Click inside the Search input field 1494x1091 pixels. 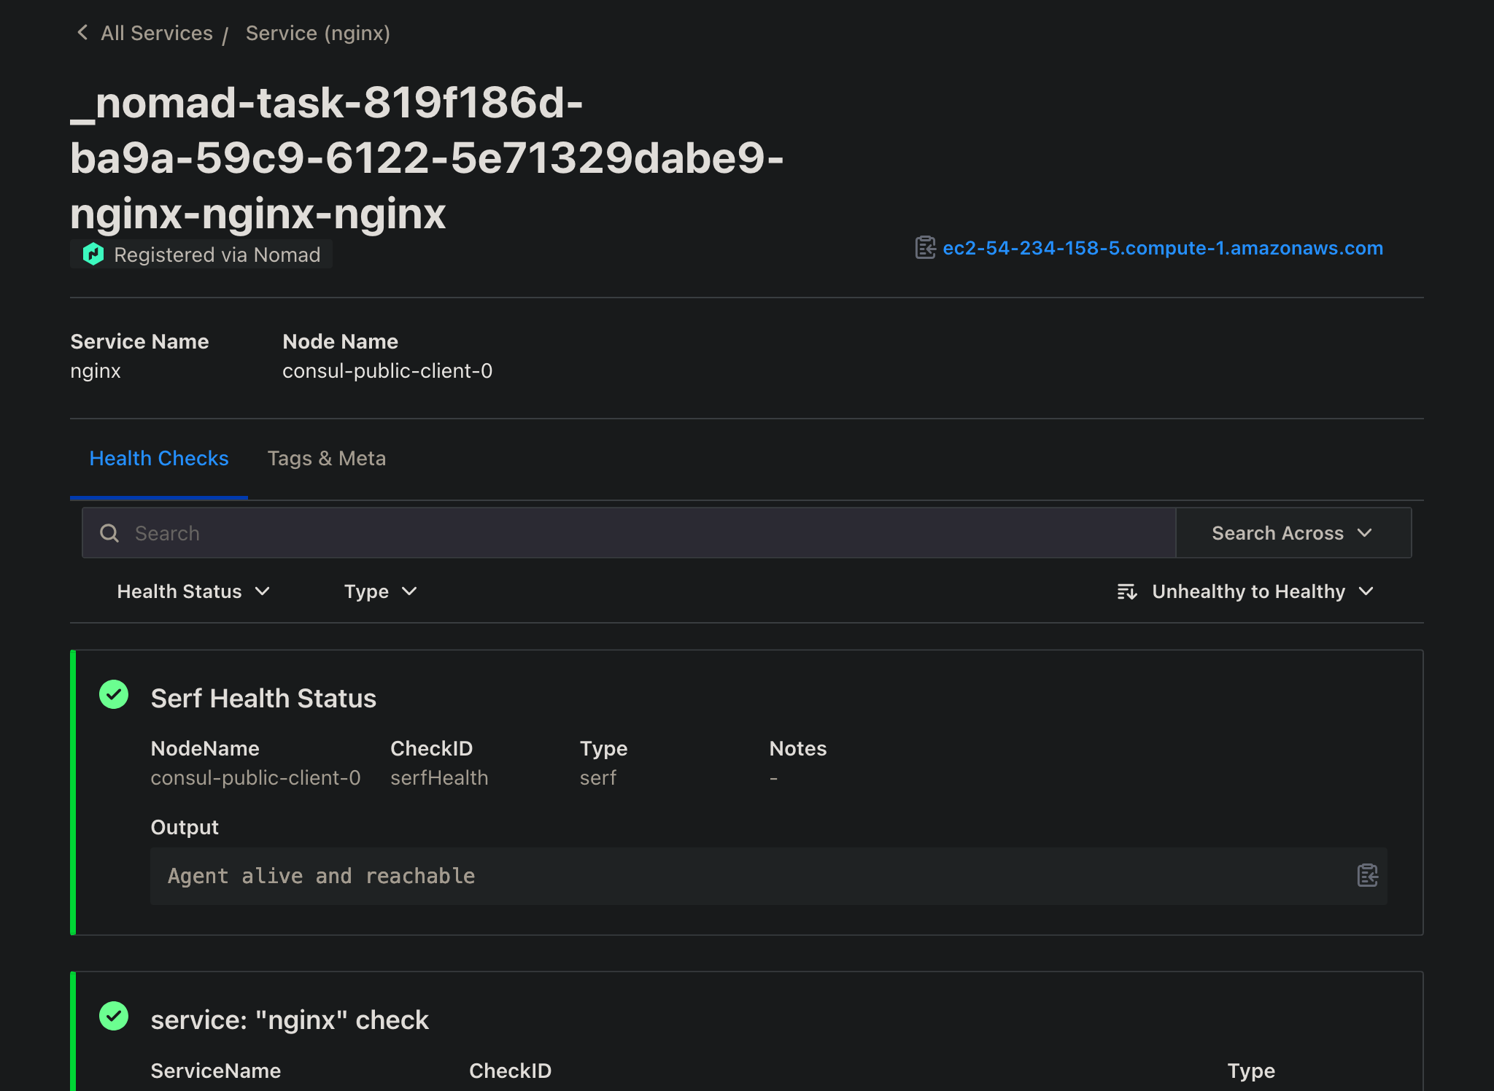[x=511, y=533]
